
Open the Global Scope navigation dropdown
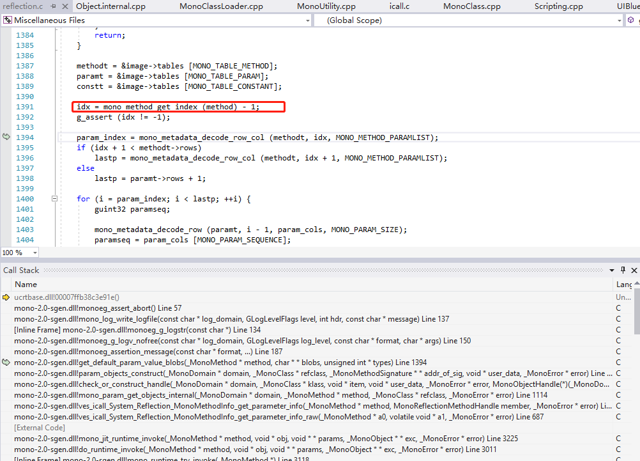pos(618,20)
